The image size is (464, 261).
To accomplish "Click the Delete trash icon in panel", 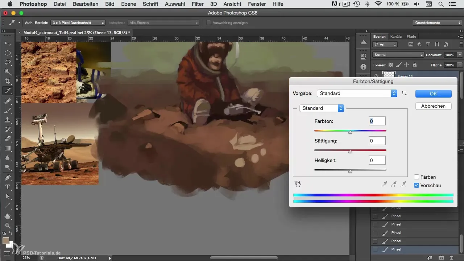I will pyautogui.click(x=451, y=258).
